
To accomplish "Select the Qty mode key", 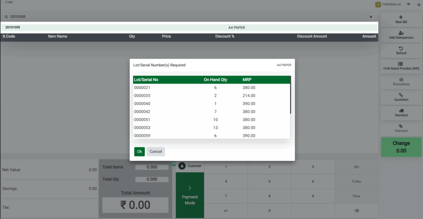I will [356, 167].
